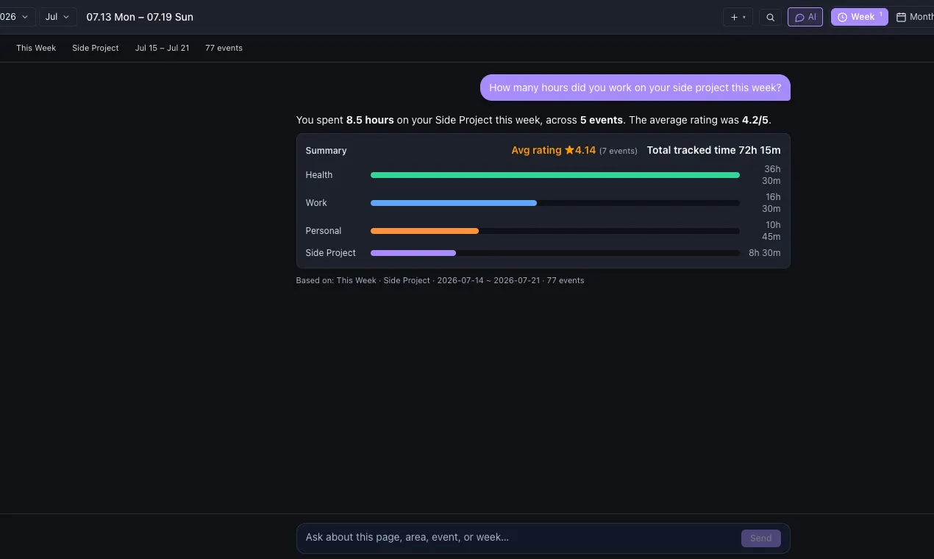The width and height of the screenshot is (934, 559).
Task: Click the 16h 30m duration value
Action: (x=771, y=203)
